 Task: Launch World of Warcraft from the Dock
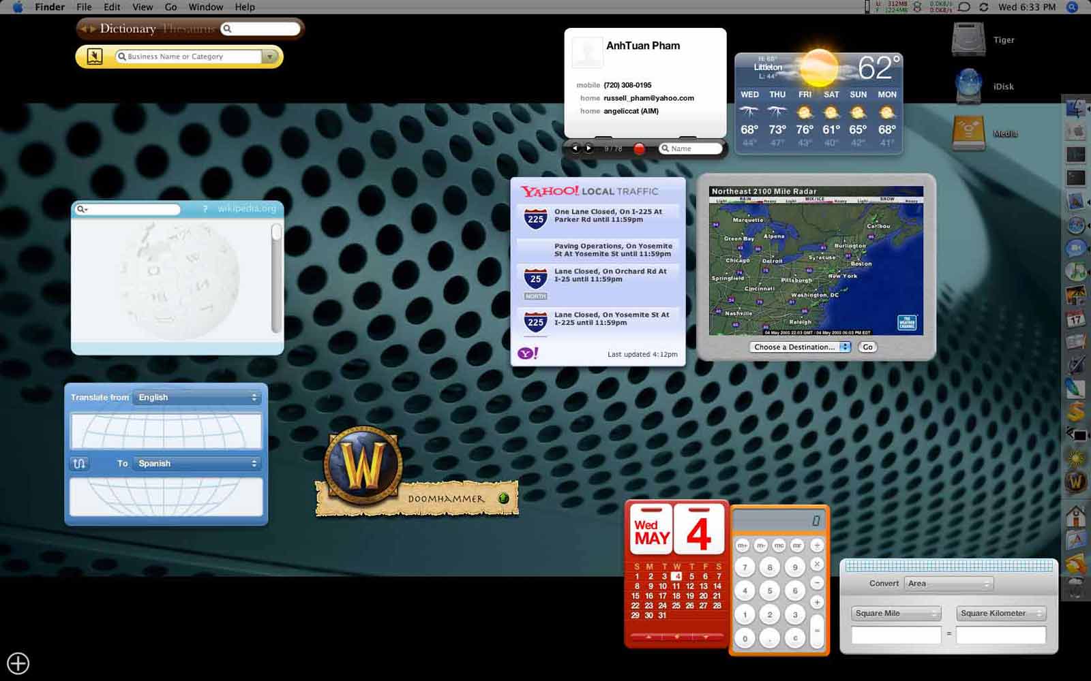coord(1075,481)
